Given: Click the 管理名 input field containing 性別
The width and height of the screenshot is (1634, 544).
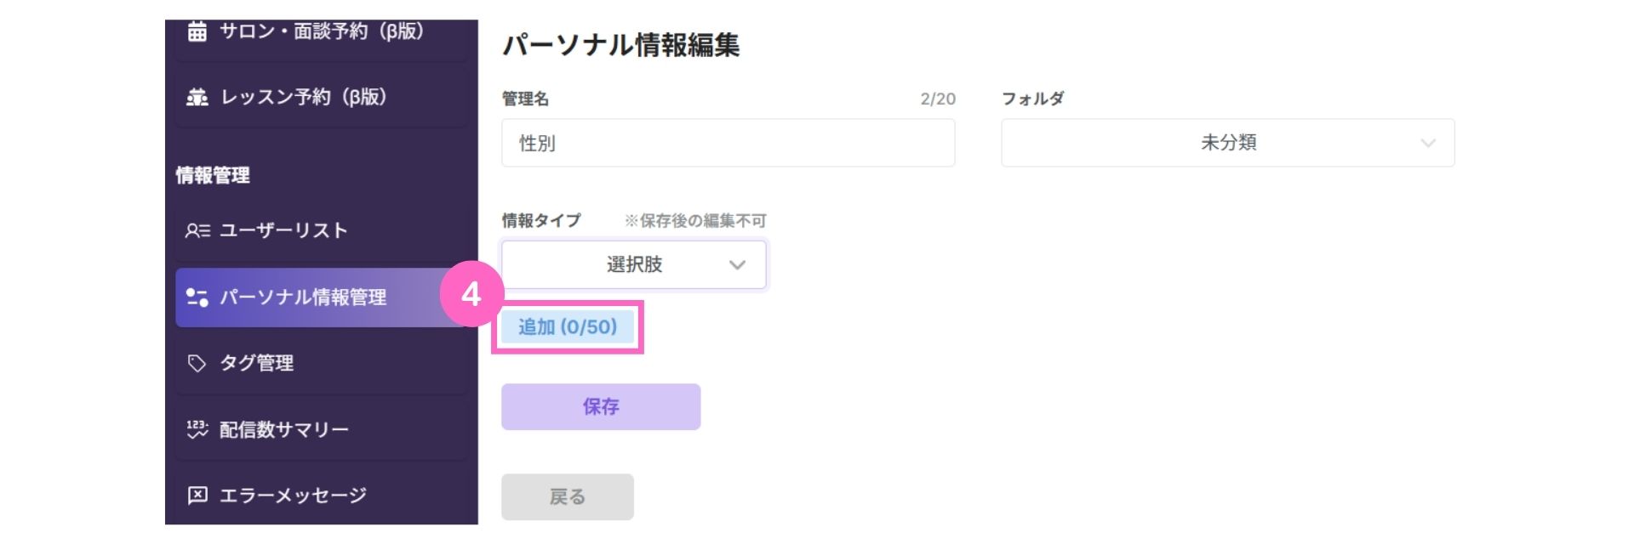Looking at the screenshot, I should (728, 143).
